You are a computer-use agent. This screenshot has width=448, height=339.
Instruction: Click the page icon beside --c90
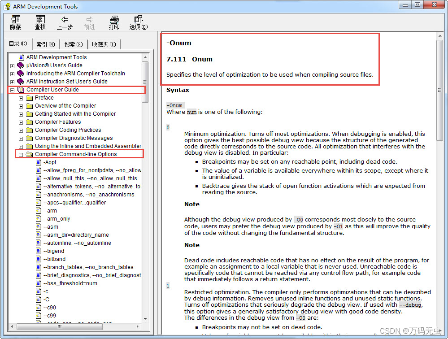tap(39, 307)
